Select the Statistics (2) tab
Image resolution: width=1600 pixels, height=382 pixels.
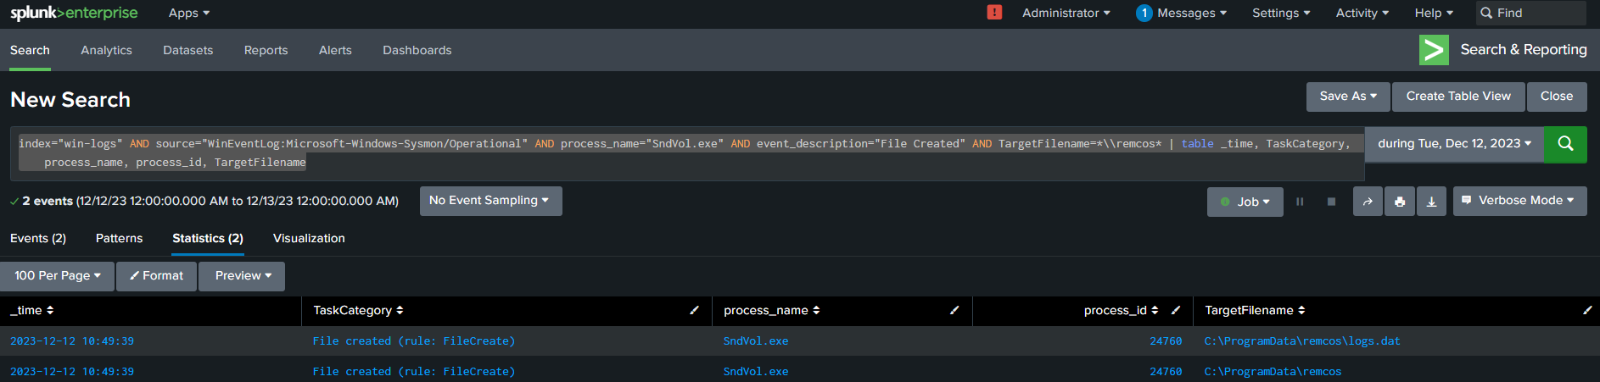point(208,239)
